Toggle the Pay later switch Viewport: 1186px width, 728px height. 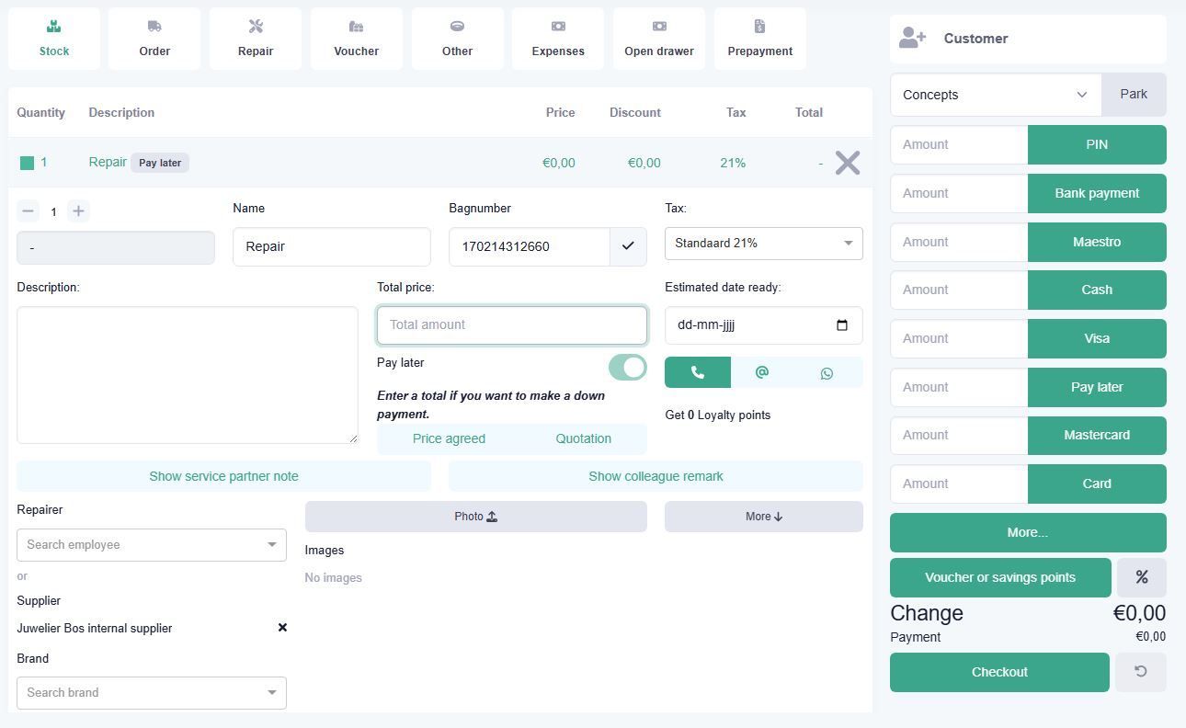(x=628, y=368)
